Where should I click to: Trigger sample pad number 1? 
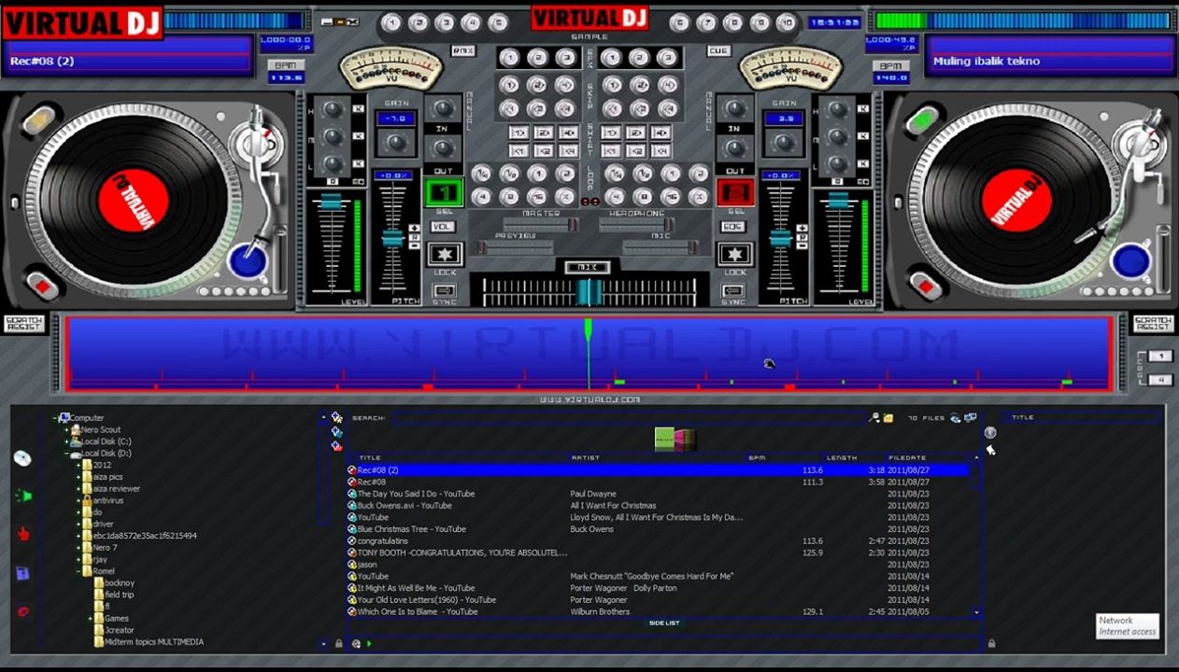391,22
